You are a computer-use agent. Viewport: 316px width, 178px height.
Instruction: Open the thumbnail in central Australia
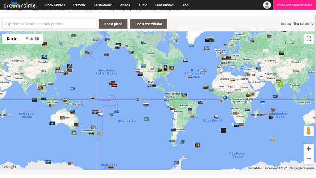tap(63, 117)
